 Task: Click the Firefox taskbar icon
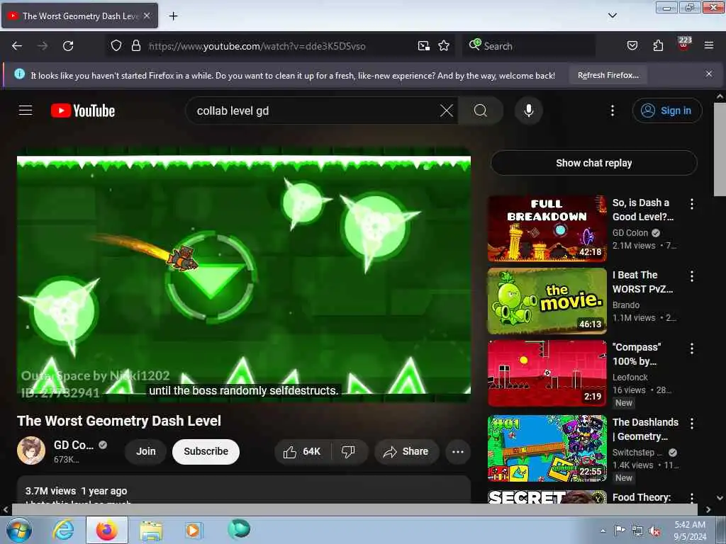[x=106, y=530]
